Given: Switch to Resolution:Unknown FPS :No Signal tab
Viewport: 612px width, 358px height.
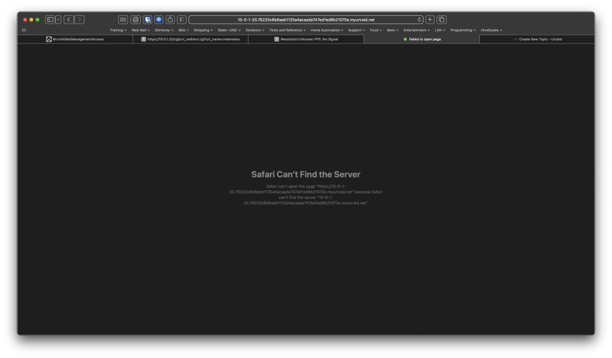Looking at the screenshot, I should [x=306, y=39].
